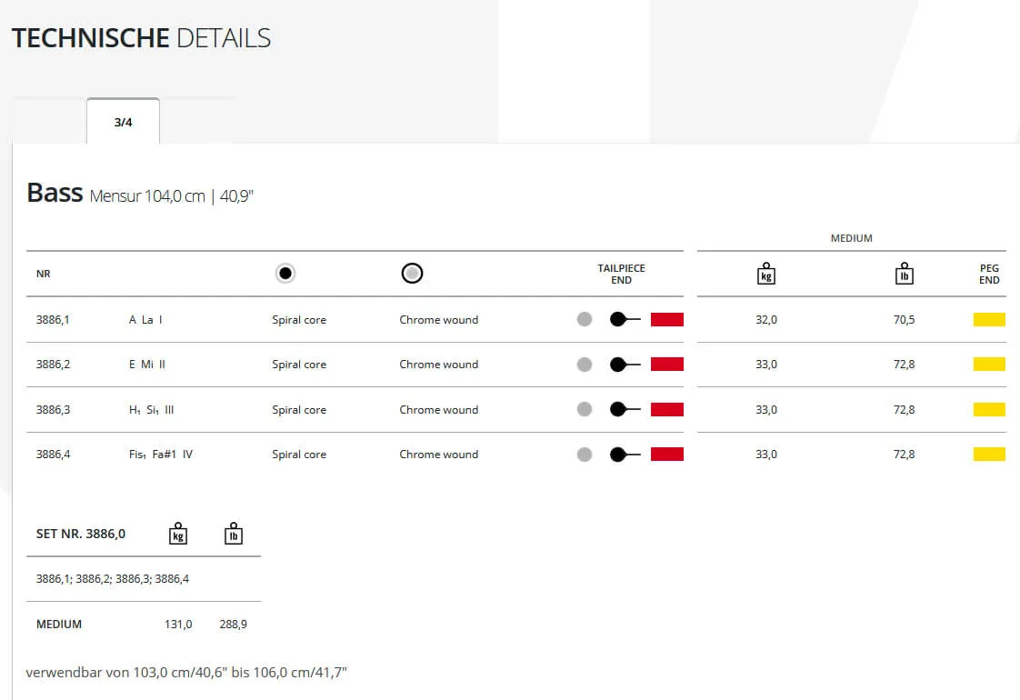This screenshot has width=1020, height=700.
Task: Click the core material icon in header
Action: (x=285, y=274)
